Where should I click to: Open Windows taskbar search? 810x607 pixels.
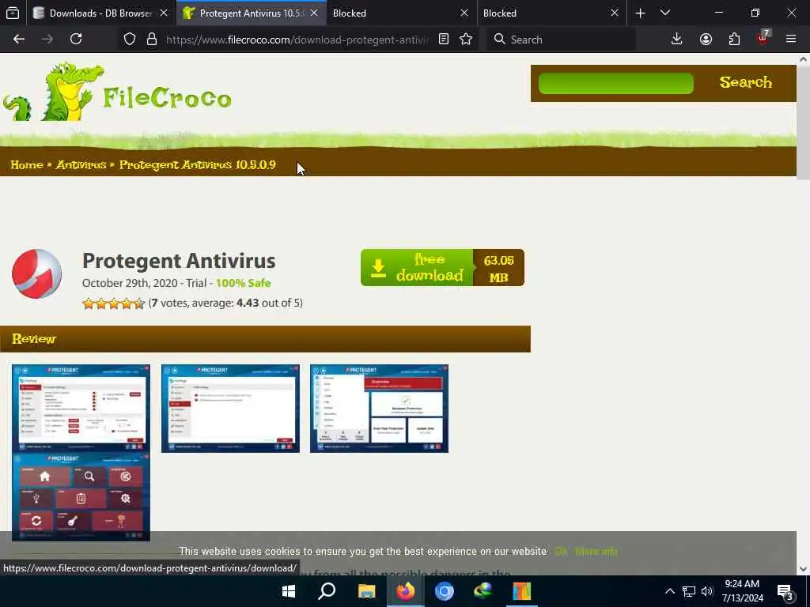click(x=327, y=591)
